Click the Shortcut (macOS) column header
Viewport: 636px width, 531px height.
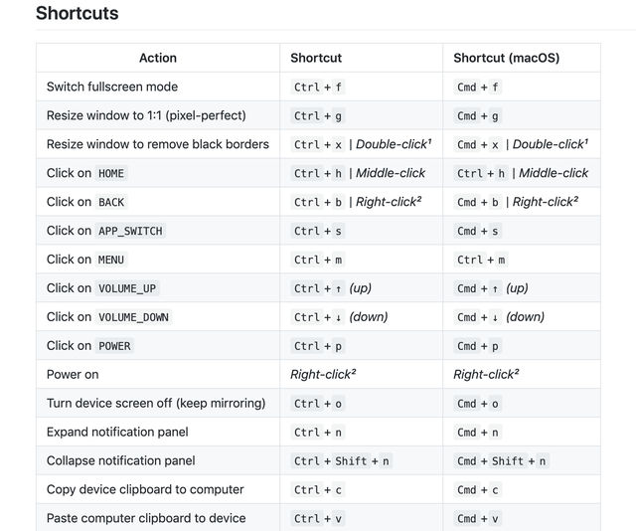pos(506,58)
